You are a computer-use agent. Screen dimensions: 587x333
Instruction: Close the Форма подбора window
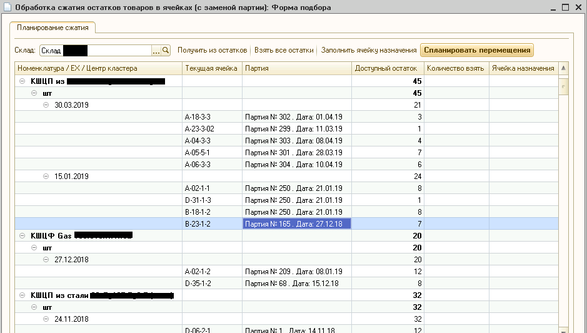[578, 8]
